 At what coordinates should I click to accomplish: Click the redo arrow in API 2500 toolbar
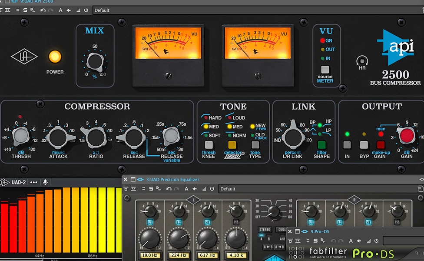click(50, 10)
